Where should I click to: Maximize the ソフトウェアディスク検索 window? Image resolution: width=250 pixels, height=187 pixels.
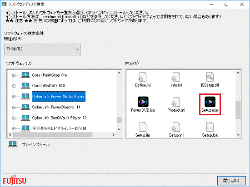point(226,4)
